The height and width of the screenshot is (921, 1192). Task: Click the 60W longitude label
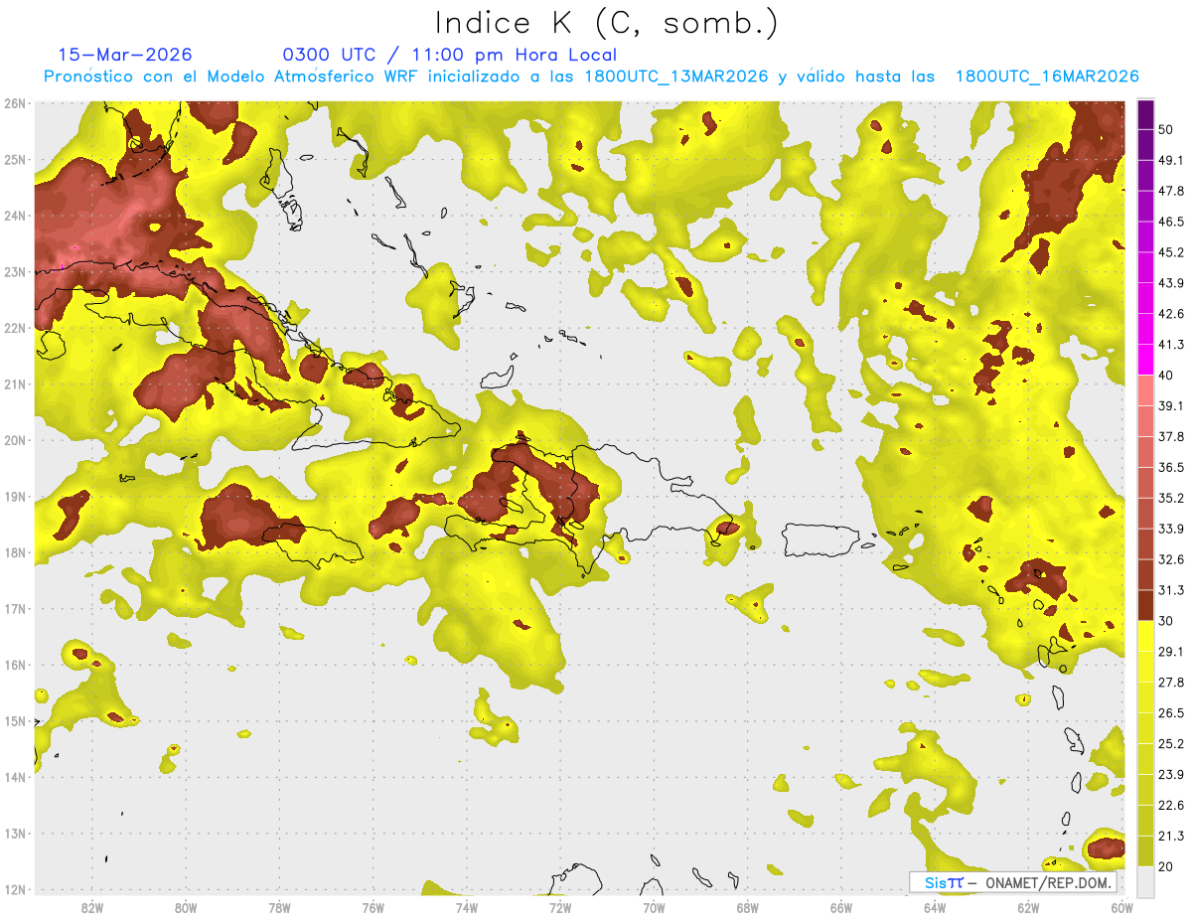1122,907
